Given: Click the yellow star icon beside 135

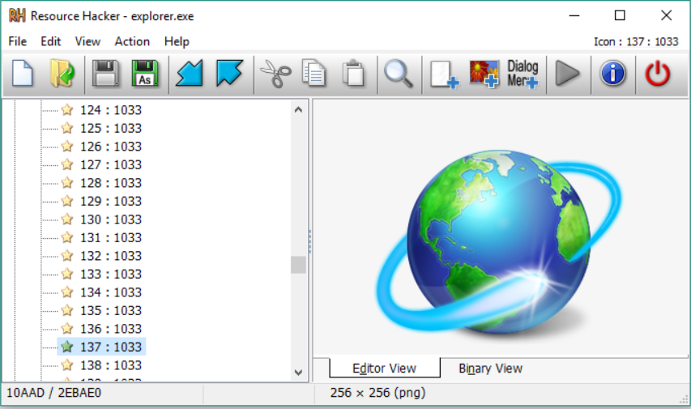Looking at the screenshot, I should pyautogui.click(x=67, y=310).
